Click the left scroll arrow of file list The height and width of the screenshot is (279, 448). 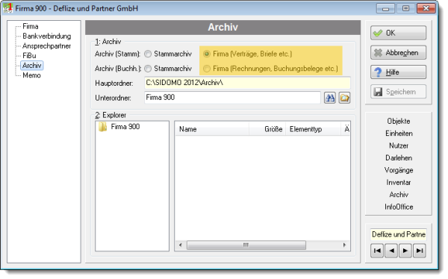tap(180, 245)
